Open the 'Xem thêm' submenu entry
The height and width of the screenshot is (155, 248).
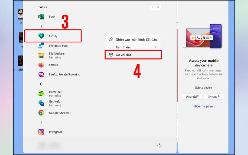click(133, 47)
